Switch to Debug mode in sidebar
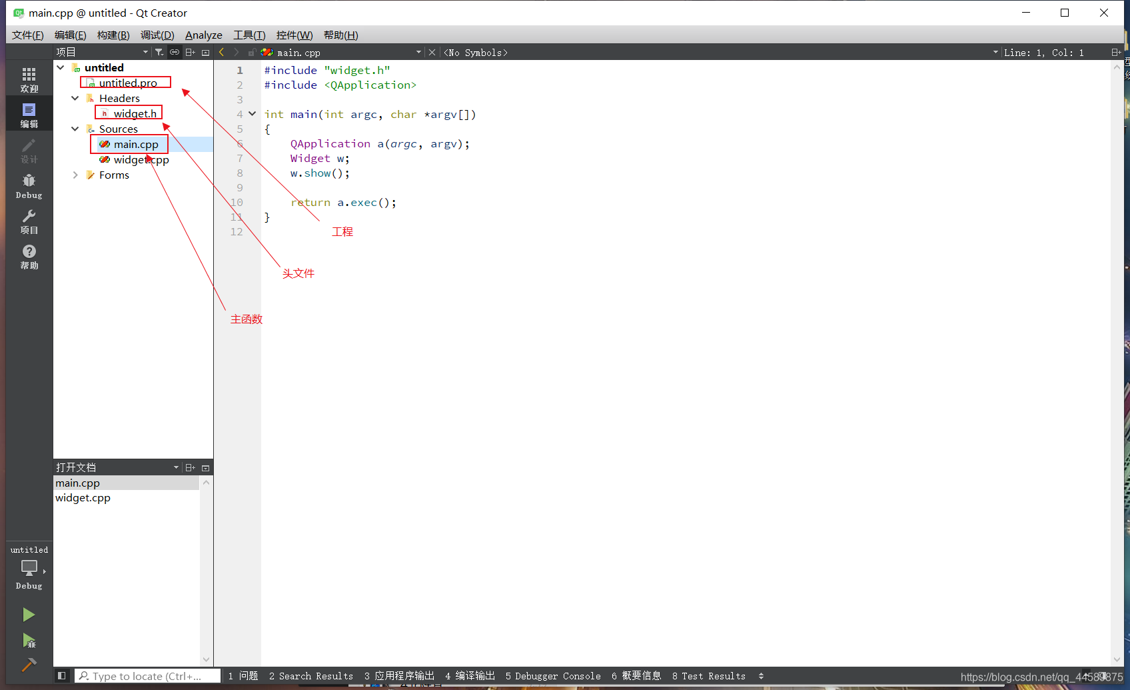 29,186
